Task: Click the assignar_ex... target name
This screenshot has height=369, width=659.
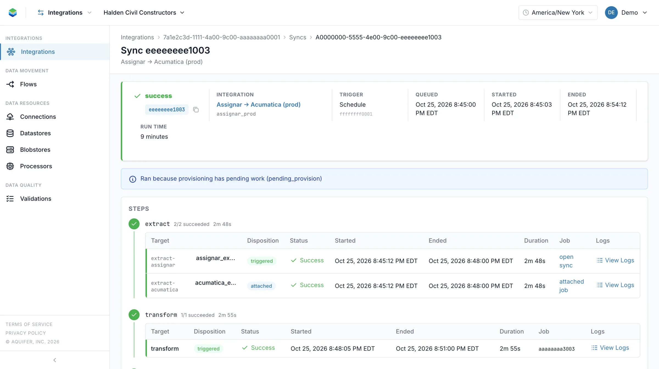Action: pyautogui.click(x=216, y=258)
